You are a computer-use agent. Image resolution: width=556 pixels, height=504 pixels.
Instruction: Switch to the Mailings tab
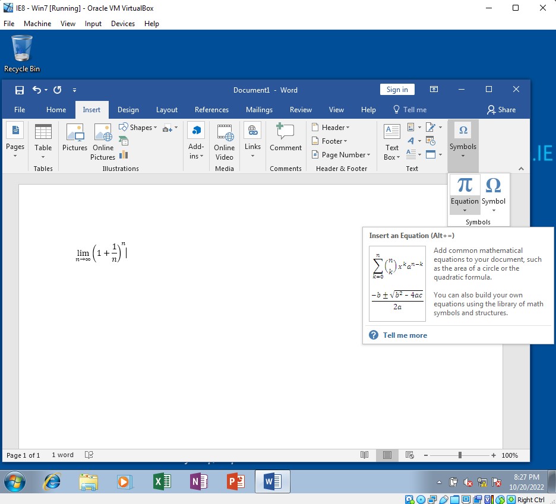(259, 110)
